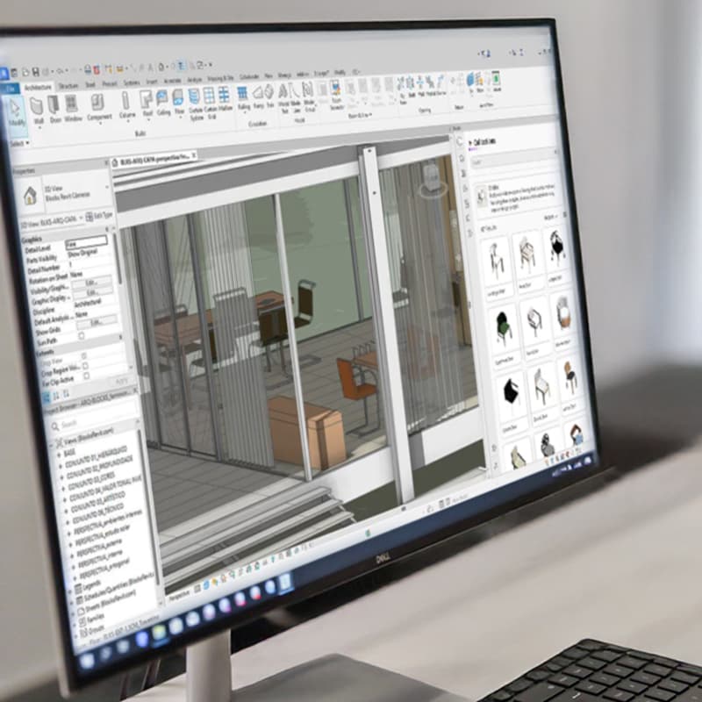Open the Select dropdown under Modify
The image size is (702, 702).
[19, 143]
